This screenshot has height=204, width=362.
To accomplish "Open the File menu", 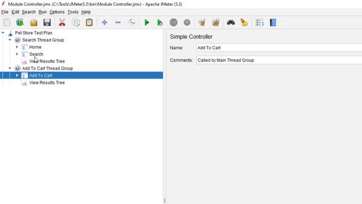I will pyautogui.click(x=5, y=12).
